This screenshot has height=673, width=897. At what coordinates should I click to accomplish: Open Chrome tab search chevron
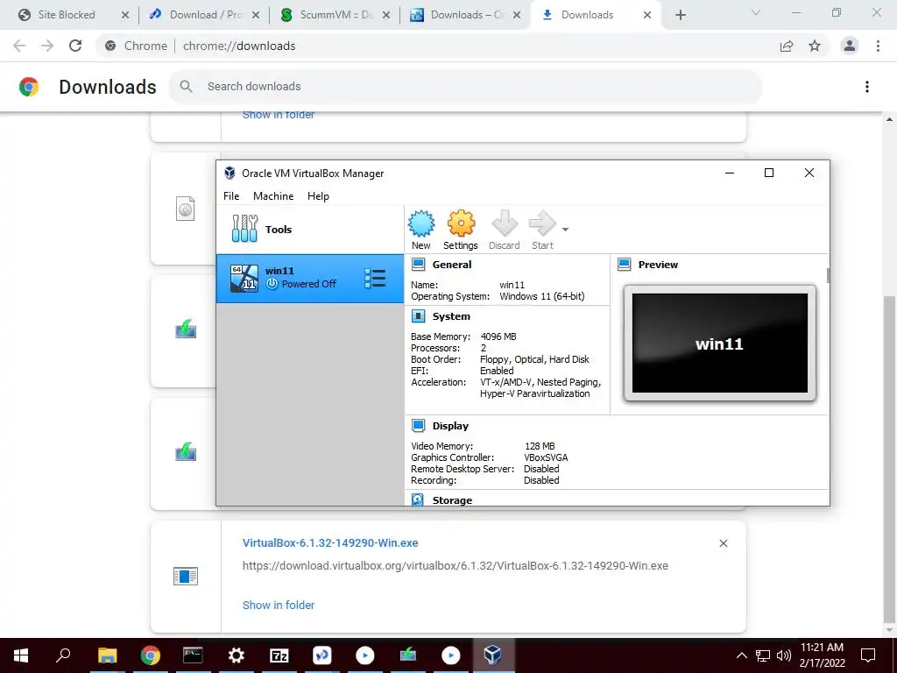tap(756, 12)
